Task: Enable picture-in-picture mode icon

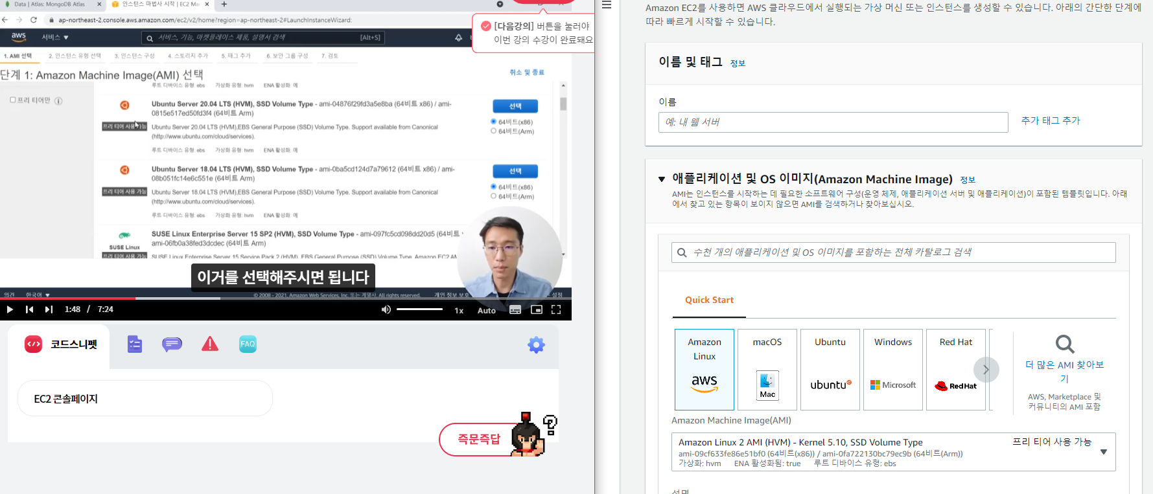Action: [537, 310]
